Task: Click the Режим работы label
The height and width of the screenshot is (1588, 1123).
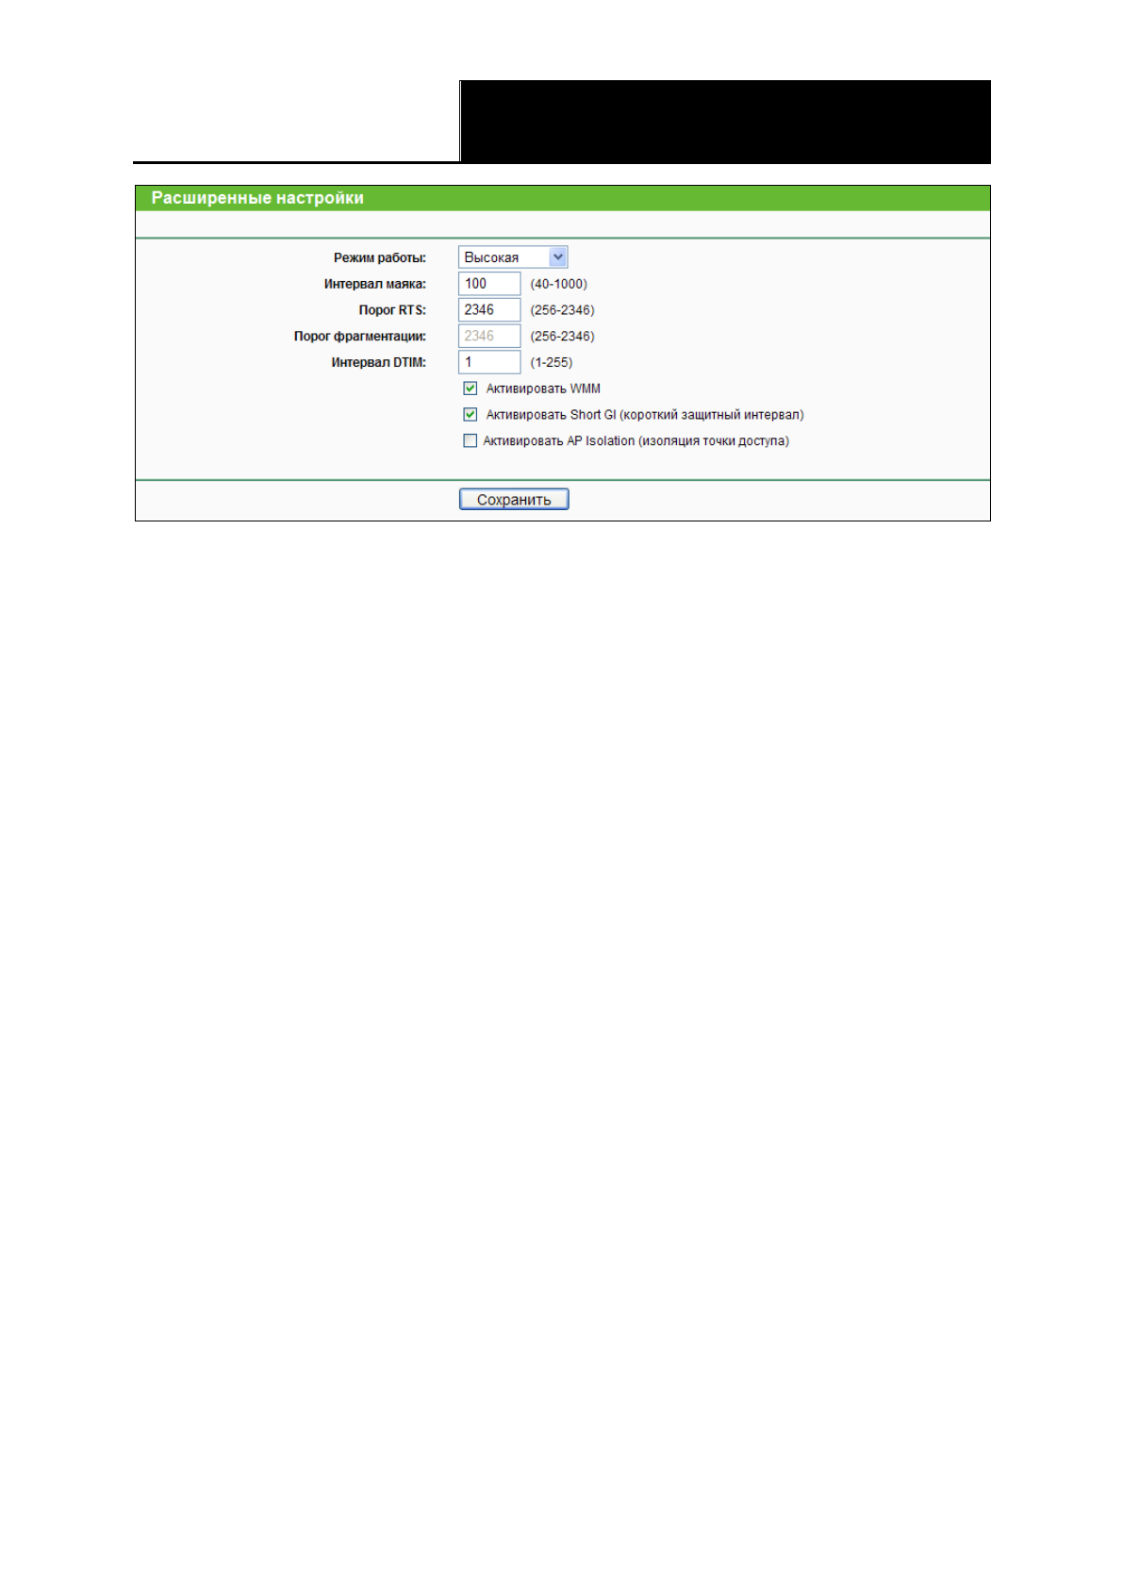Action: click(x=379, y=257)
